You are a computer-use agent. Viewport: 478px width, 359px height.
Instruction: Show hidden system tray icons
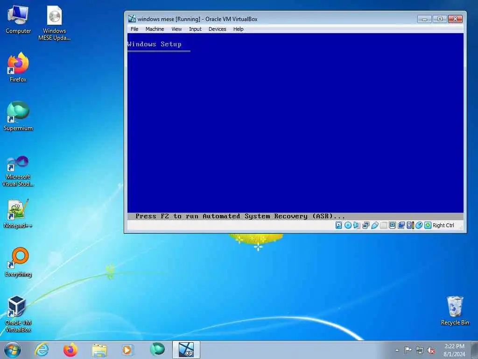pos(397,350)
